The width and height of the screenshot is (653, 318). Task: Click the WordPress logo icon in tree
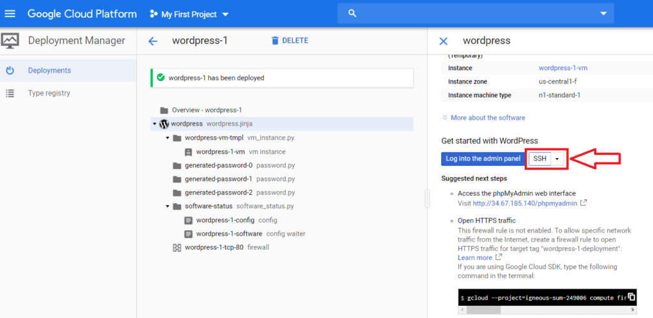click(164, 124)
